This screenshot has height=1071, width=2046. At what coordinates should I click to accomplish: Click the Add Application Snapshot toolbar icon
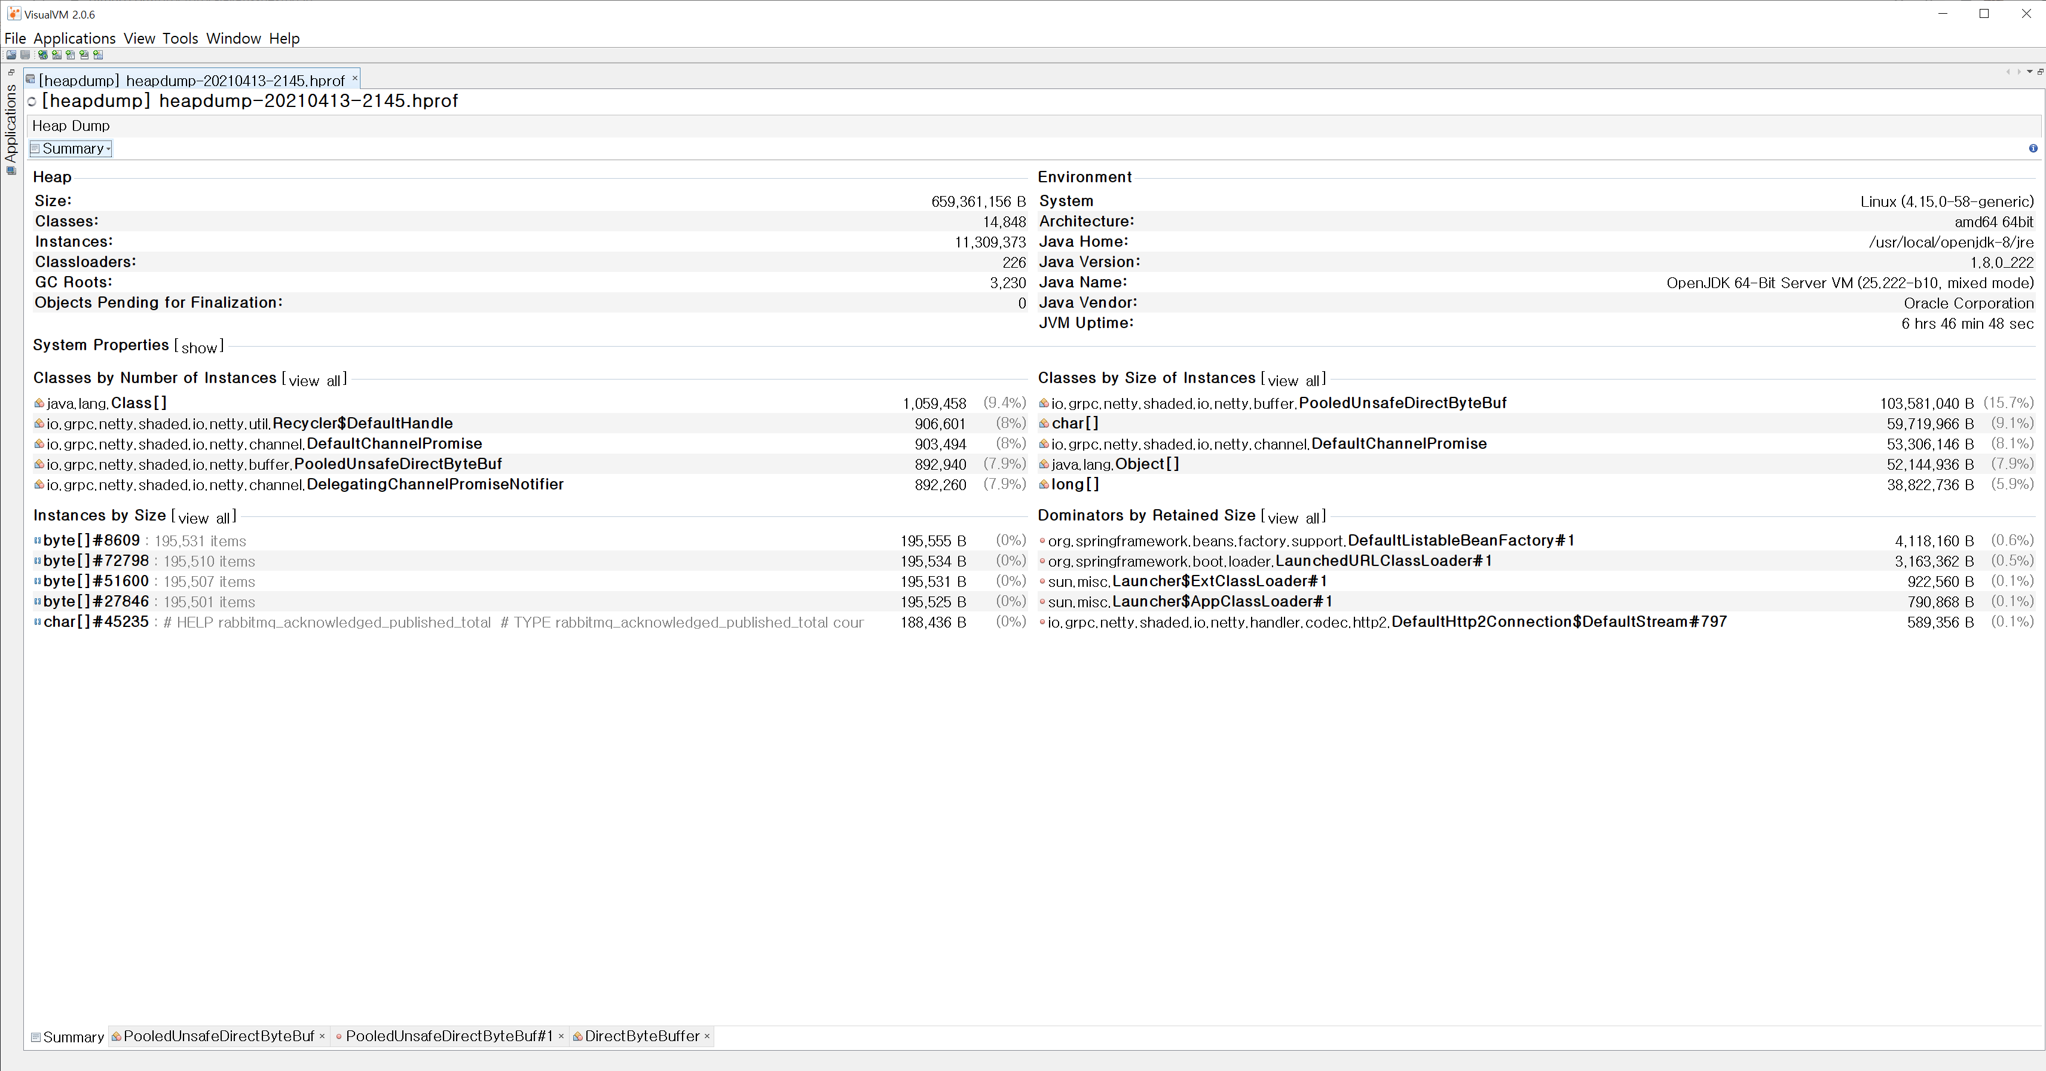coord(97,55)
